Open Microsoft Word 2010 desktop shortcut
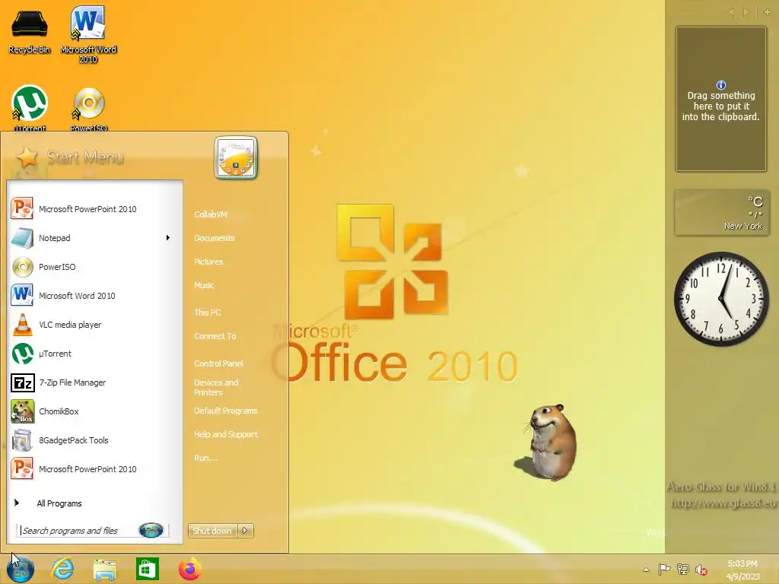 (88, 35)
